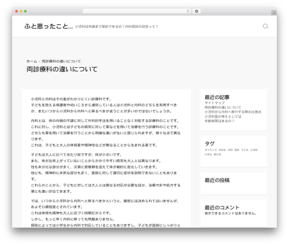Open サイトマップ in recent articles
Image resolution: width=289 pixels, height=245 pixels.
point(214,103)
